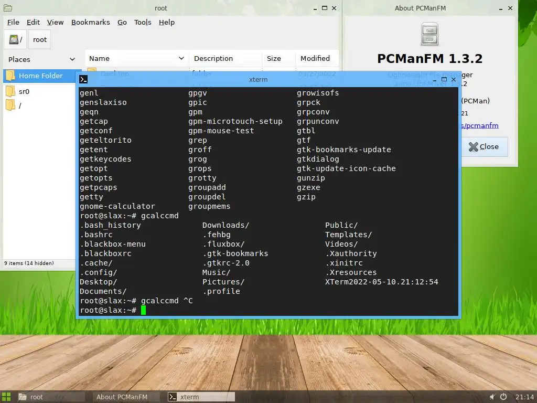Open the View menu in PCManFM
Viewport: 537px width, 403px height.
pos(55,22)
